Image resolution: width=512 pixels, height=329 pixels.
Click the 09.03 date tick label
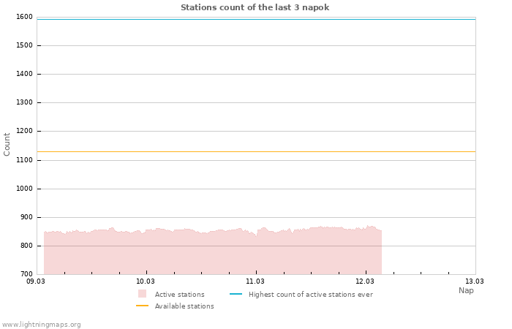36,281
